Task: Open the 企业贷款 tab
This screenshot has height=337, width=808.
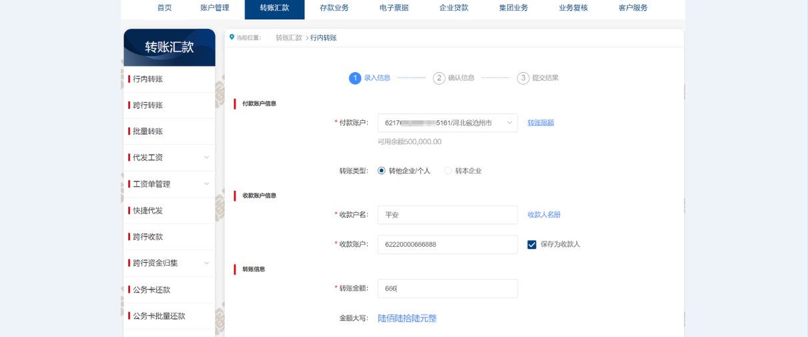Action: point(454,8)
